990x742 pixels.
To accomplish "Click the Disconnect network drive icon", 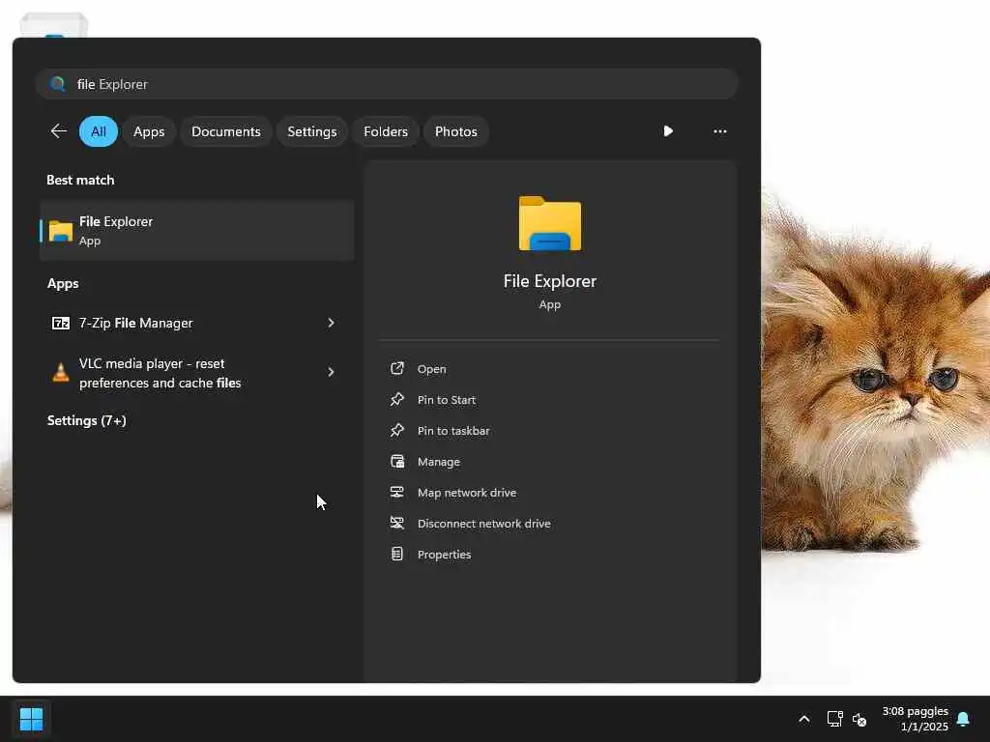I will [x=397, y=523].
